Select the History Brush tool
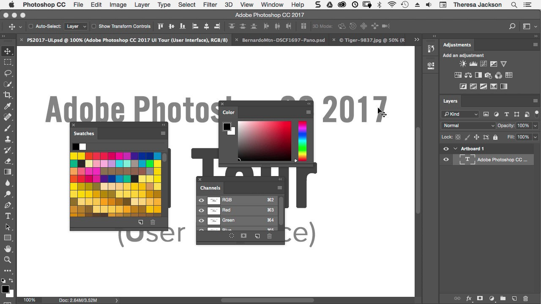The width and height of the screenshot is (541, 304). pyautogui.click(x=8, y=150)
